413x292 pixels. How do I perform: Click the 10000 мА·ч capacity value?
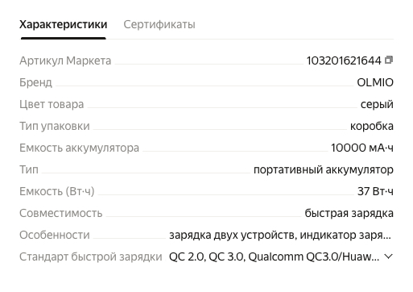click(362, 148)
